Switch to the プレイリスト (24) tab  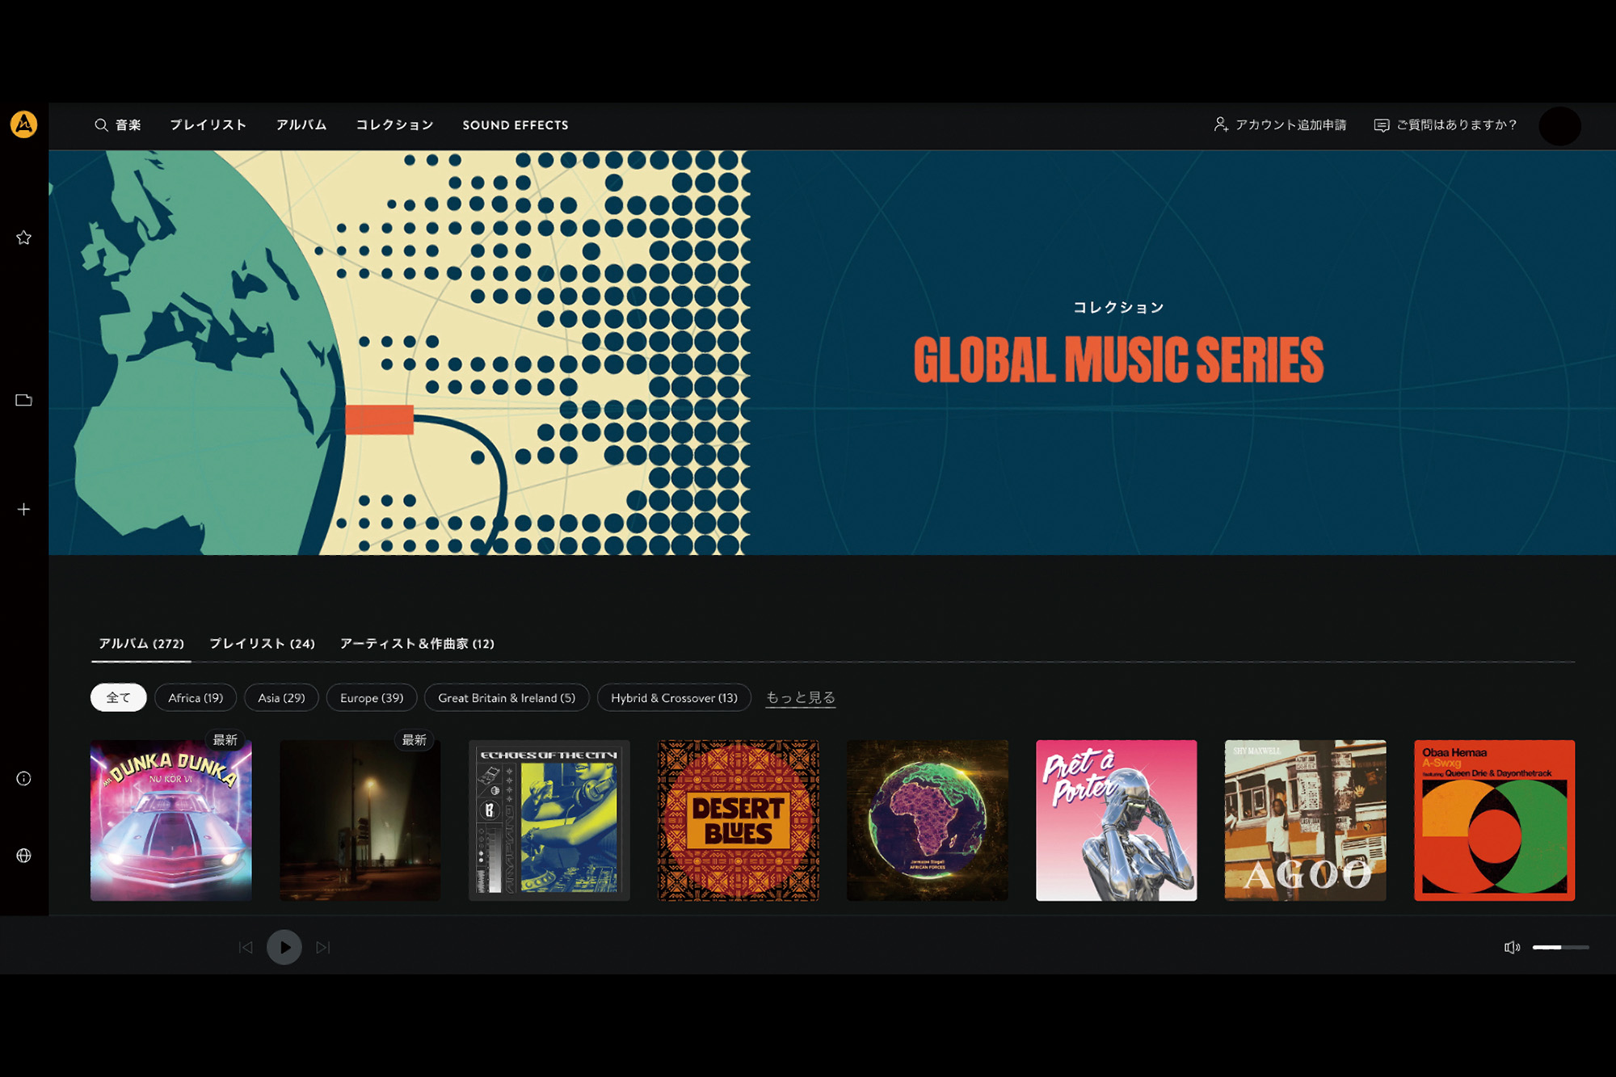click(262, 644)
